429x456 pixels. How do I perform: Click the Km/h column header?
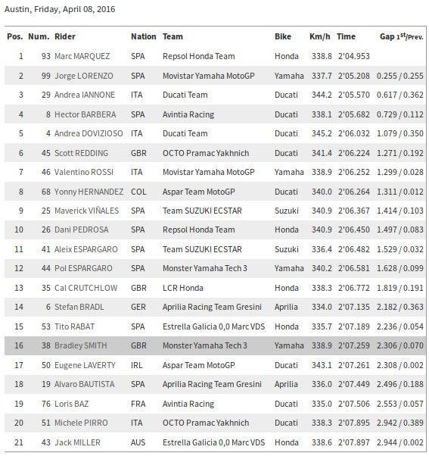320,36
